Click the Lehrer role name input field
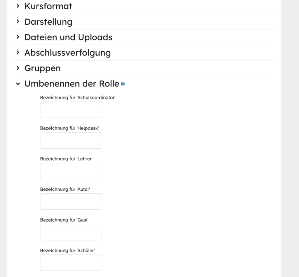 71,171
